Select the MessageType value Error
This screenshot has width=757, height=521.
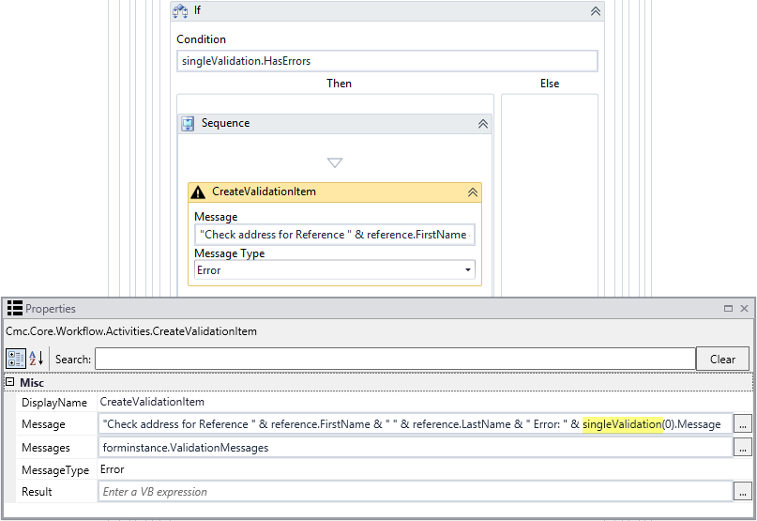coord(112,469)
